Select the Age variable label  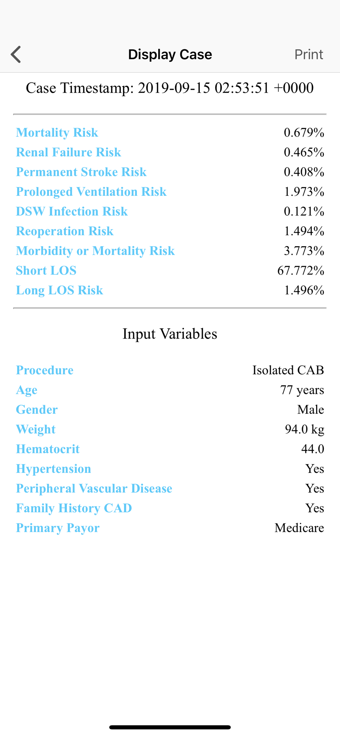click(x=26, y=390)
